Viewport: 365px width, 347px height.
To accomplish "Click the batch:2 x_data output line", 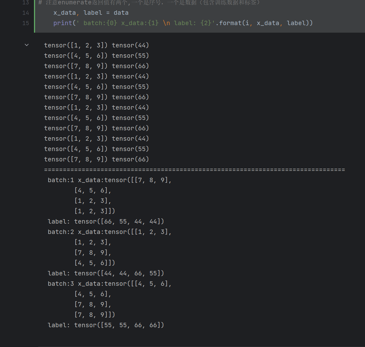I will (x=110, y=232).
